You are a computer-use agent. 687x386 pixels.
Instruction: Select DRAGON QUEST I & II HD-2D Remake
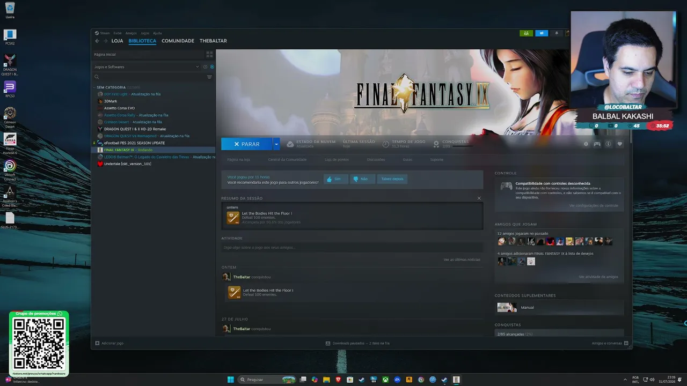pyautogui.click(x=135, y=129)
